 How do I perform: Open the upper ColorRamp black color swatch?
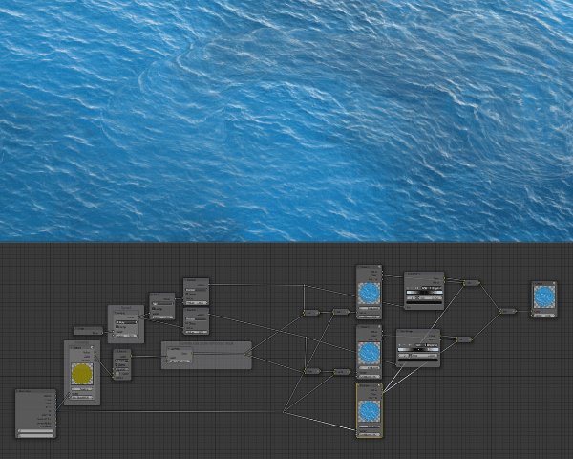tap(424, 303)
